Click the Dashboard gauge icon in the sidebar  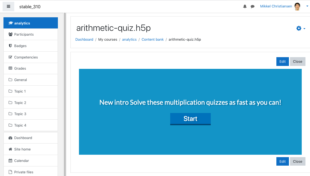coord(10,138)
